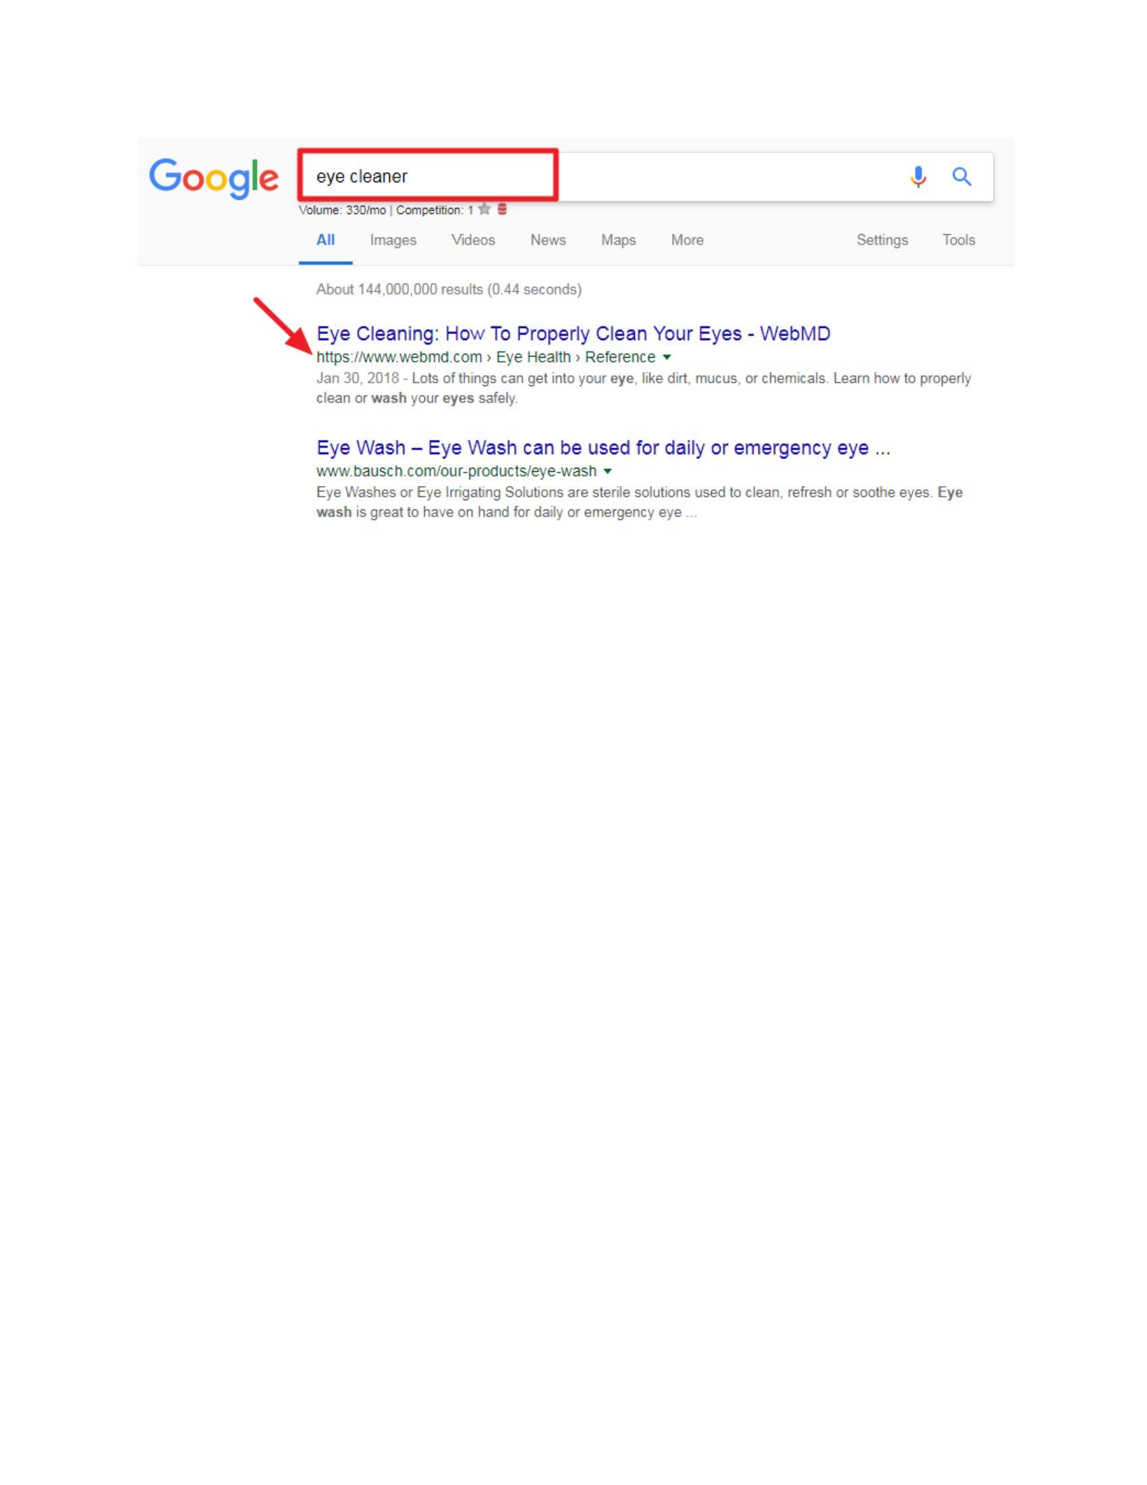
Task: Click the www.bausch.com/our-products/eye-wash URL
Action: [x=457, y=471]
